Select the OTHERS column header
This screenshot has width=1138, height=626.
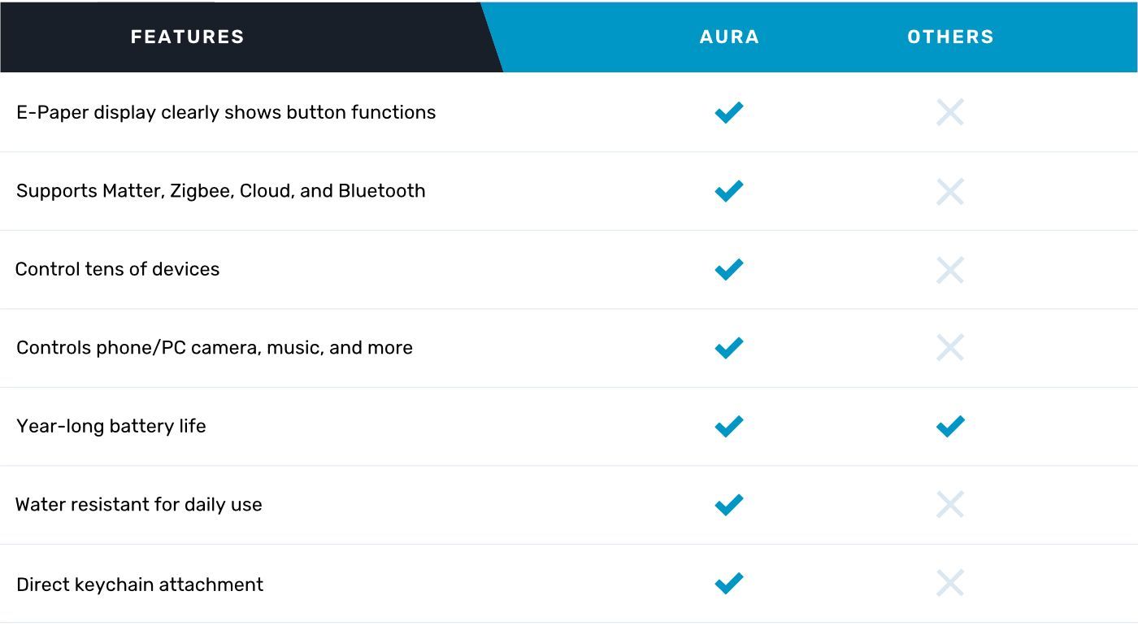pyautogui.click(x=950, y=37)
